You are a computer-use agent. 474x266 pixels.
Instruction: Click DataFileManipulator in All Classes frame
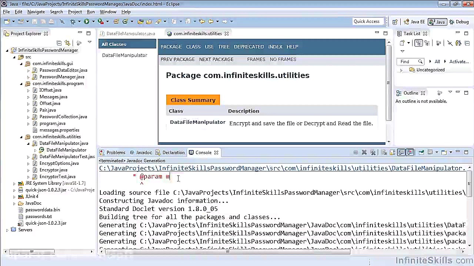124,55
